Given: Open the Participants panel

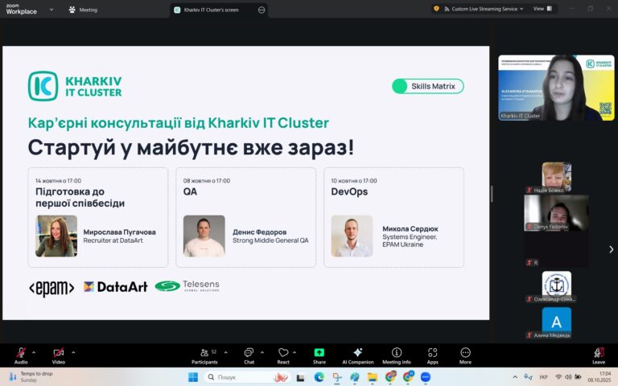Looking at the screenshot, I should tap(204, 355).
